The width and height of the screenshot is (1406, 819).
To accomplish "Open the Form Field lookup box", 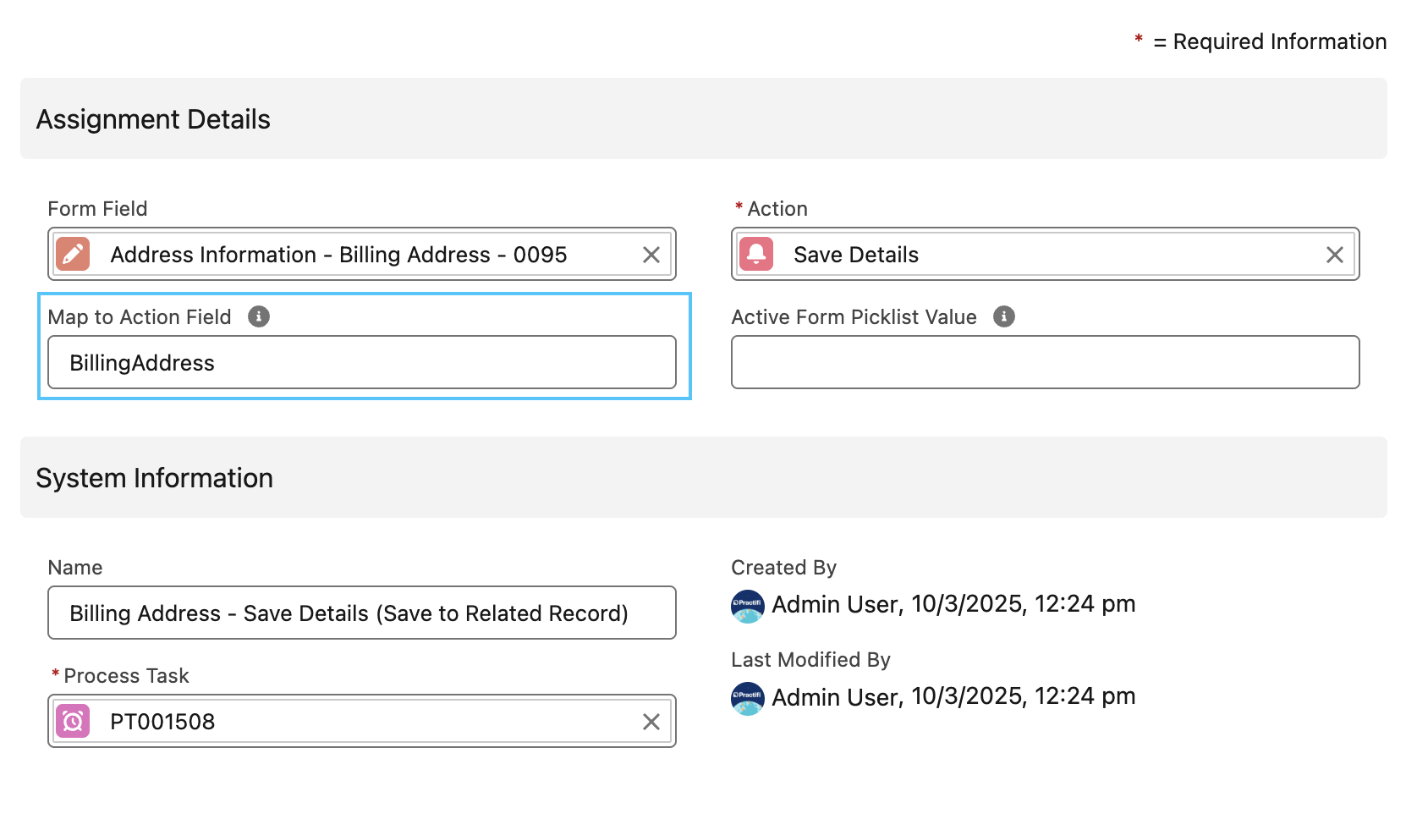I will [362, 254].
